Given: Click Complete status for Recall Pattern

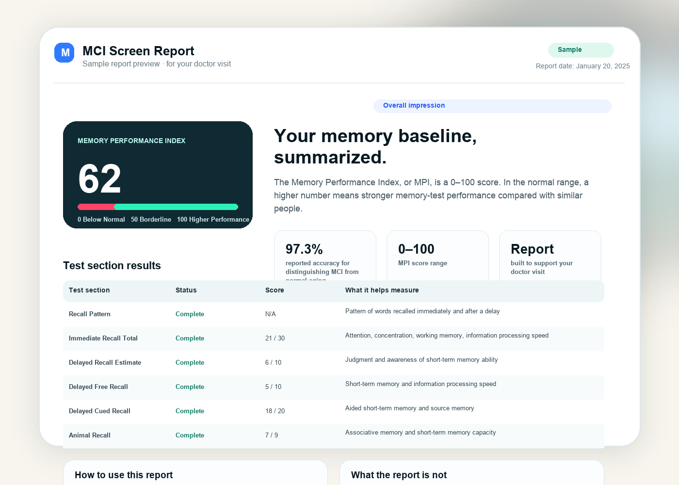Looking at the screenshot, I should [x=190, y=314].
